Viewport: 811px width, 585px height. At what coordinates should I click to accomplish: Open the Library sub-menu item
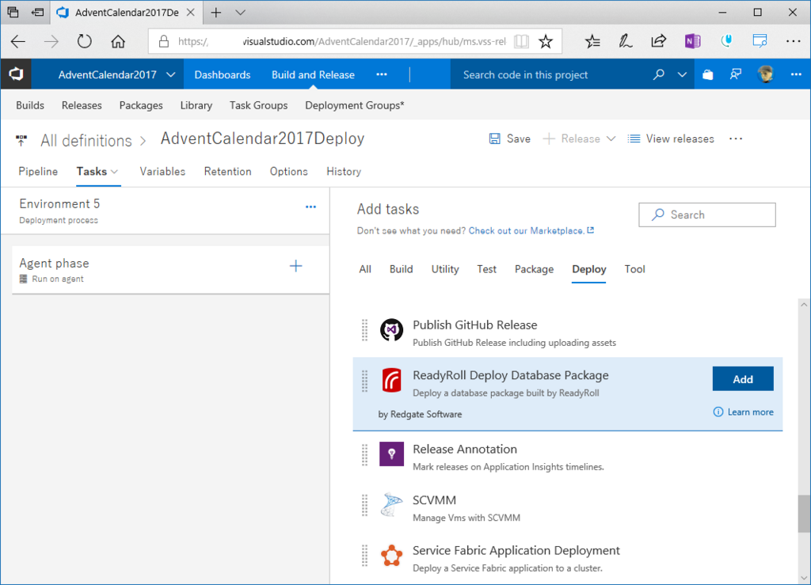196,105
